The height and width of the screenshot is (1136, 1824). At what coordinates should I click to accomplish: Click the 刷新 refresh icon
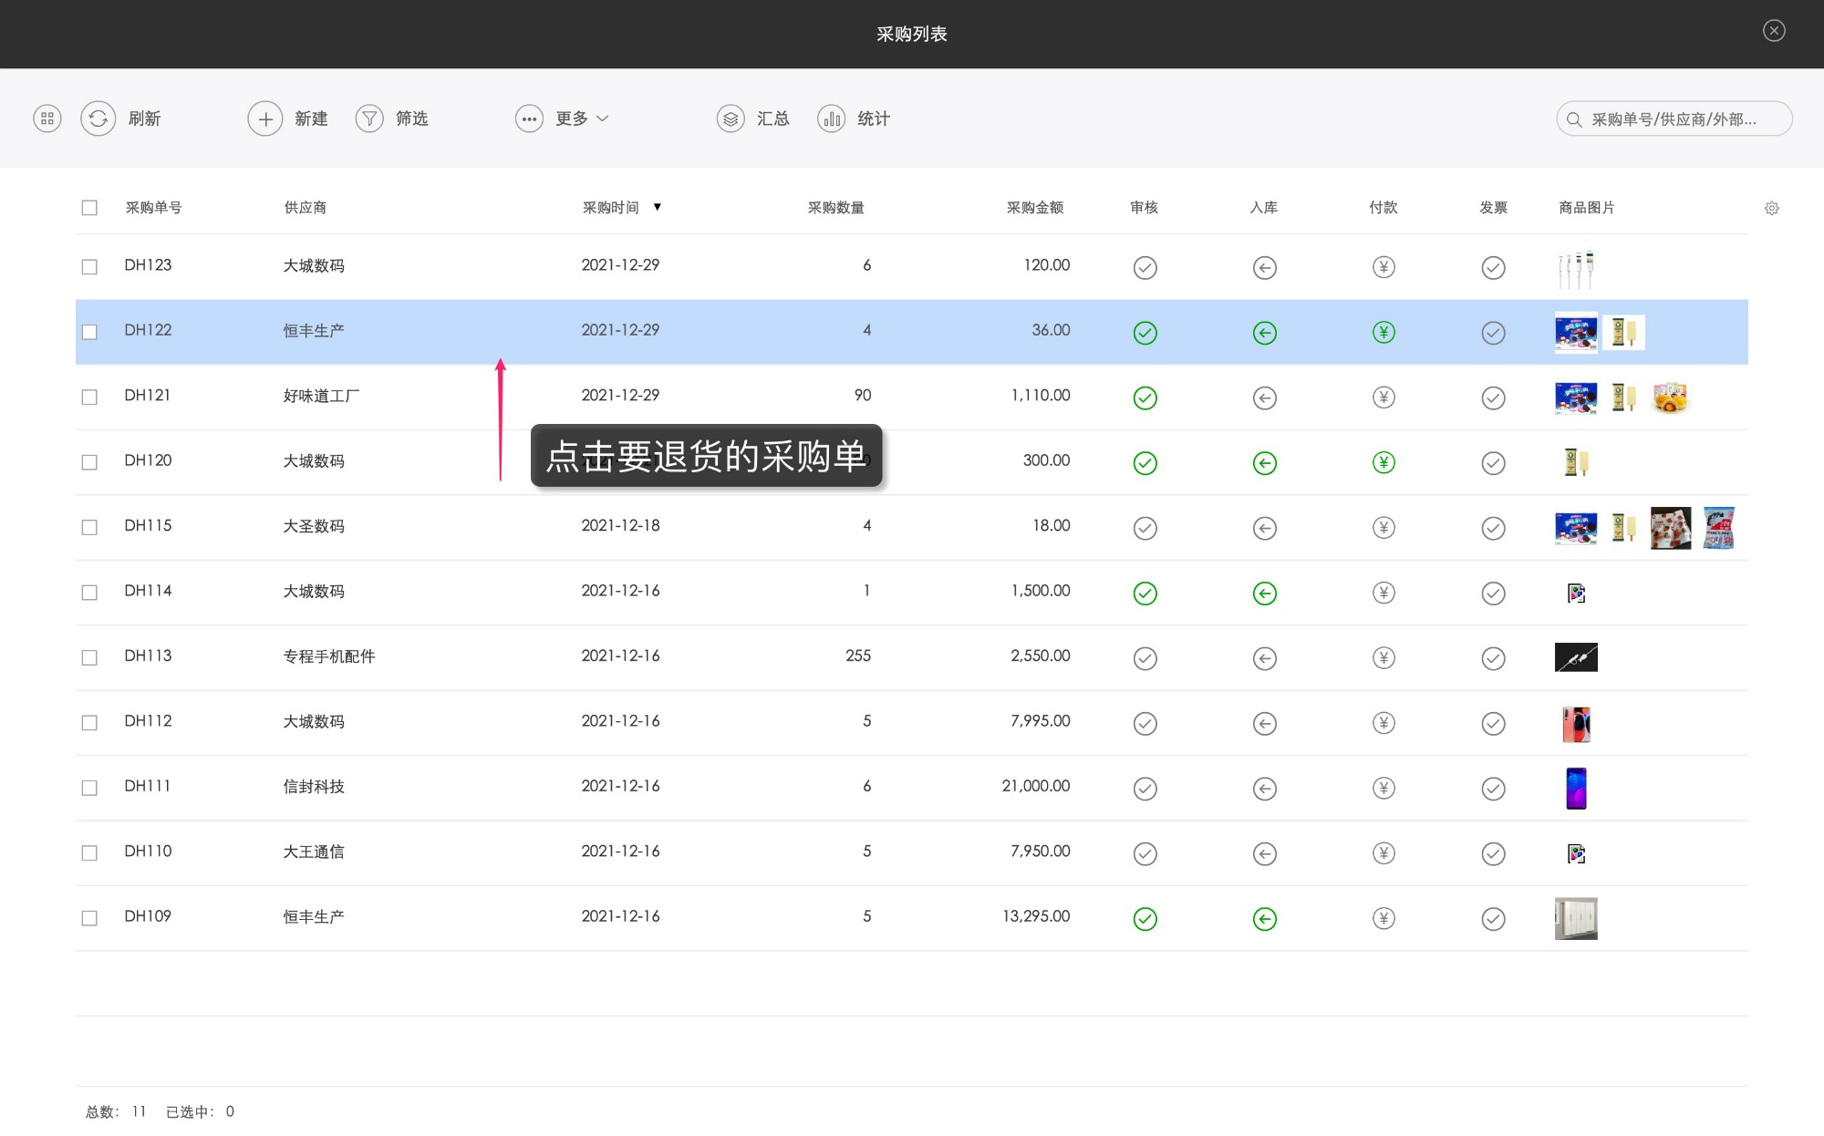click(x=98, y=119)
